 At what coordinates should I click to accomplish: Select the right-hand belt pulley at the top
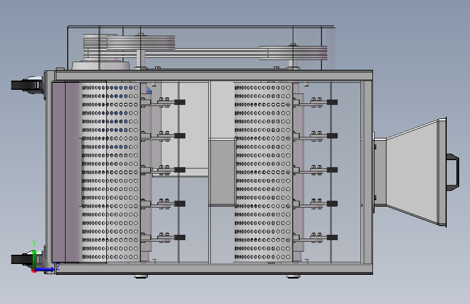(293, 53)
